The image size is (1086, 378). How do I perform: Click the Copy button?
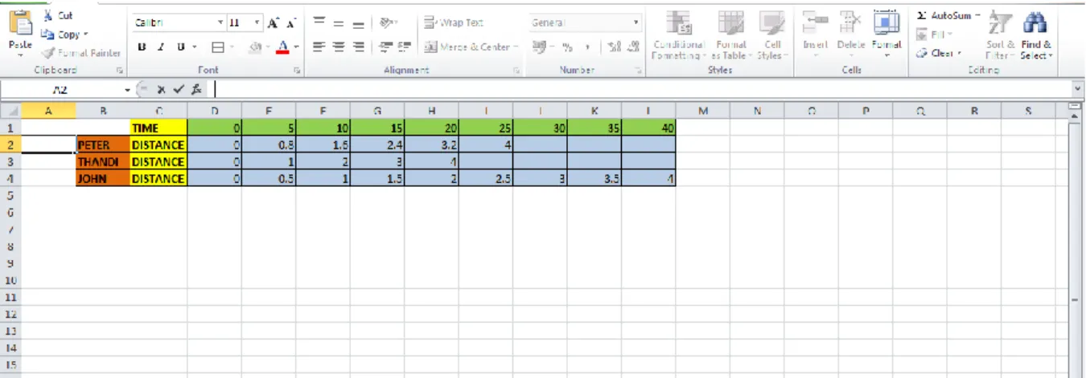(64, 35)
